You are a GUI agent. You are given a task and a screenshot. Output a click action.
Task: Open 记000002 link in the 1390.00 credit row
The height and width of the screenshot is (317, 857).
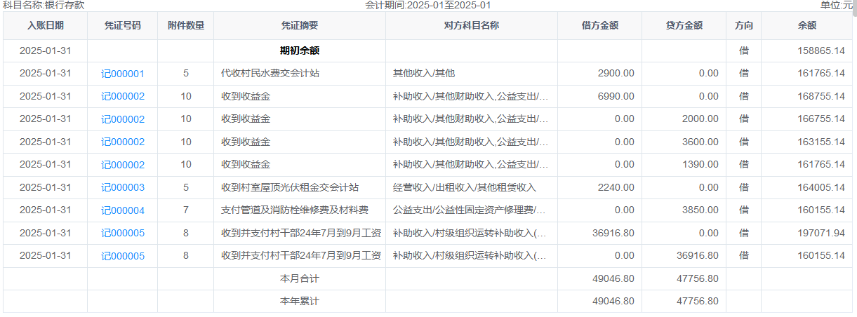click(x=123, y=165)
